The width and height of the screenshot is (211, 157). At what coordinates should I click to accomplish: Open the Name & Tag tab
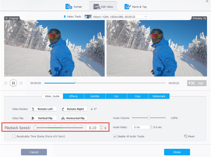[136, 7]
